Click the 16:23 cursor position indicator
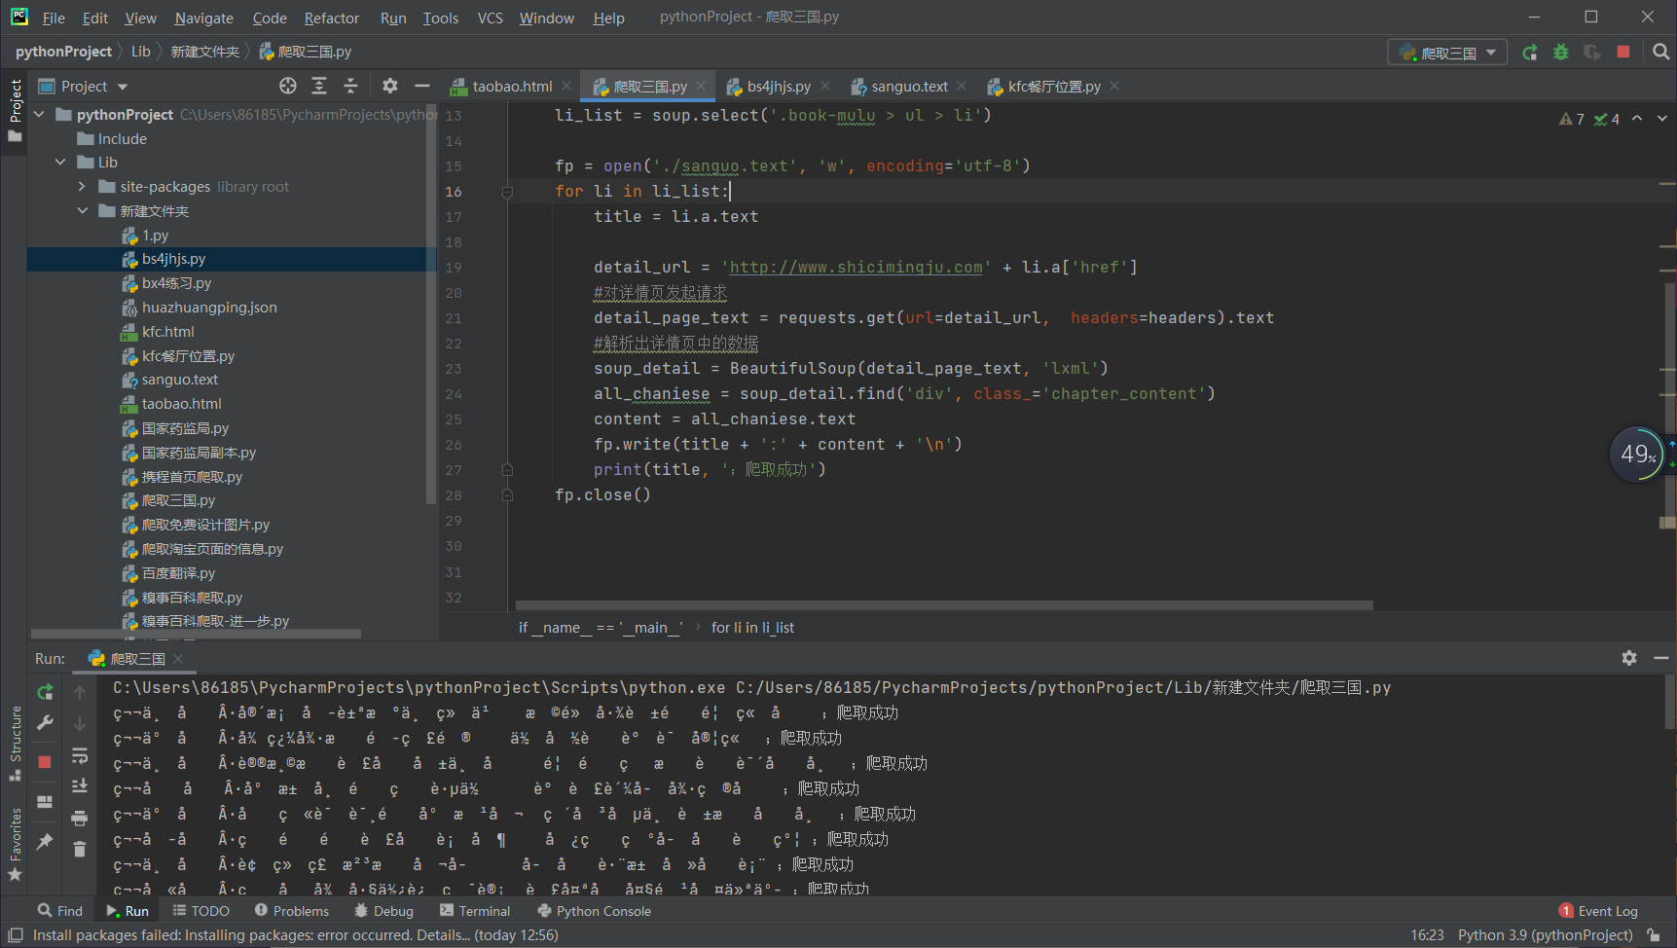This screenshot has width=1677, height=948. [x=1427, y=935]
